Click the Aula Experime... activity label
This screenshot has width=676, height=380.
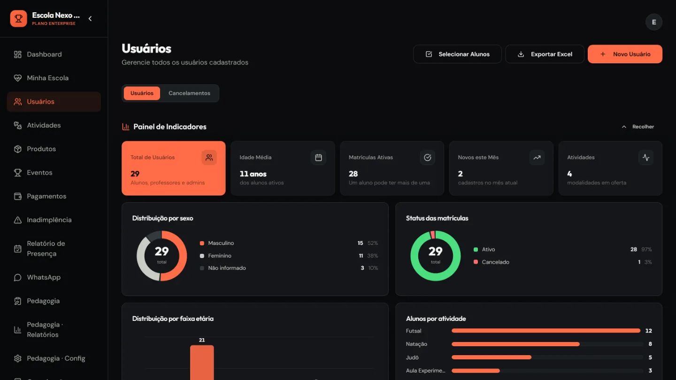pyautogui.click(x=425, y=371)
